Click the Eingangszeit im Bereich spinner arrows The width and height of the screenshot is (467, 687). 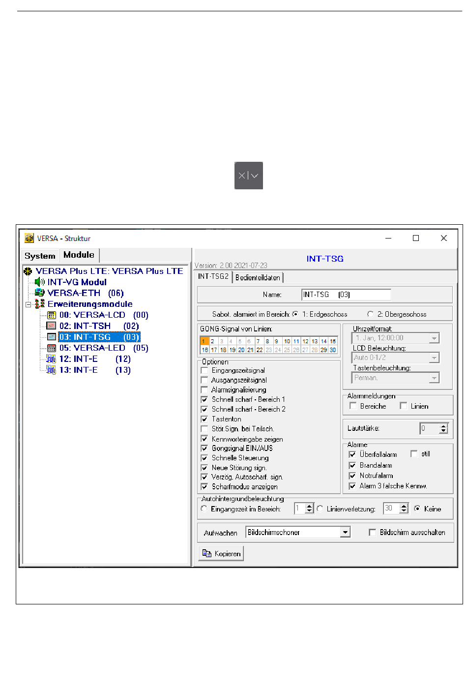[309, 508]
